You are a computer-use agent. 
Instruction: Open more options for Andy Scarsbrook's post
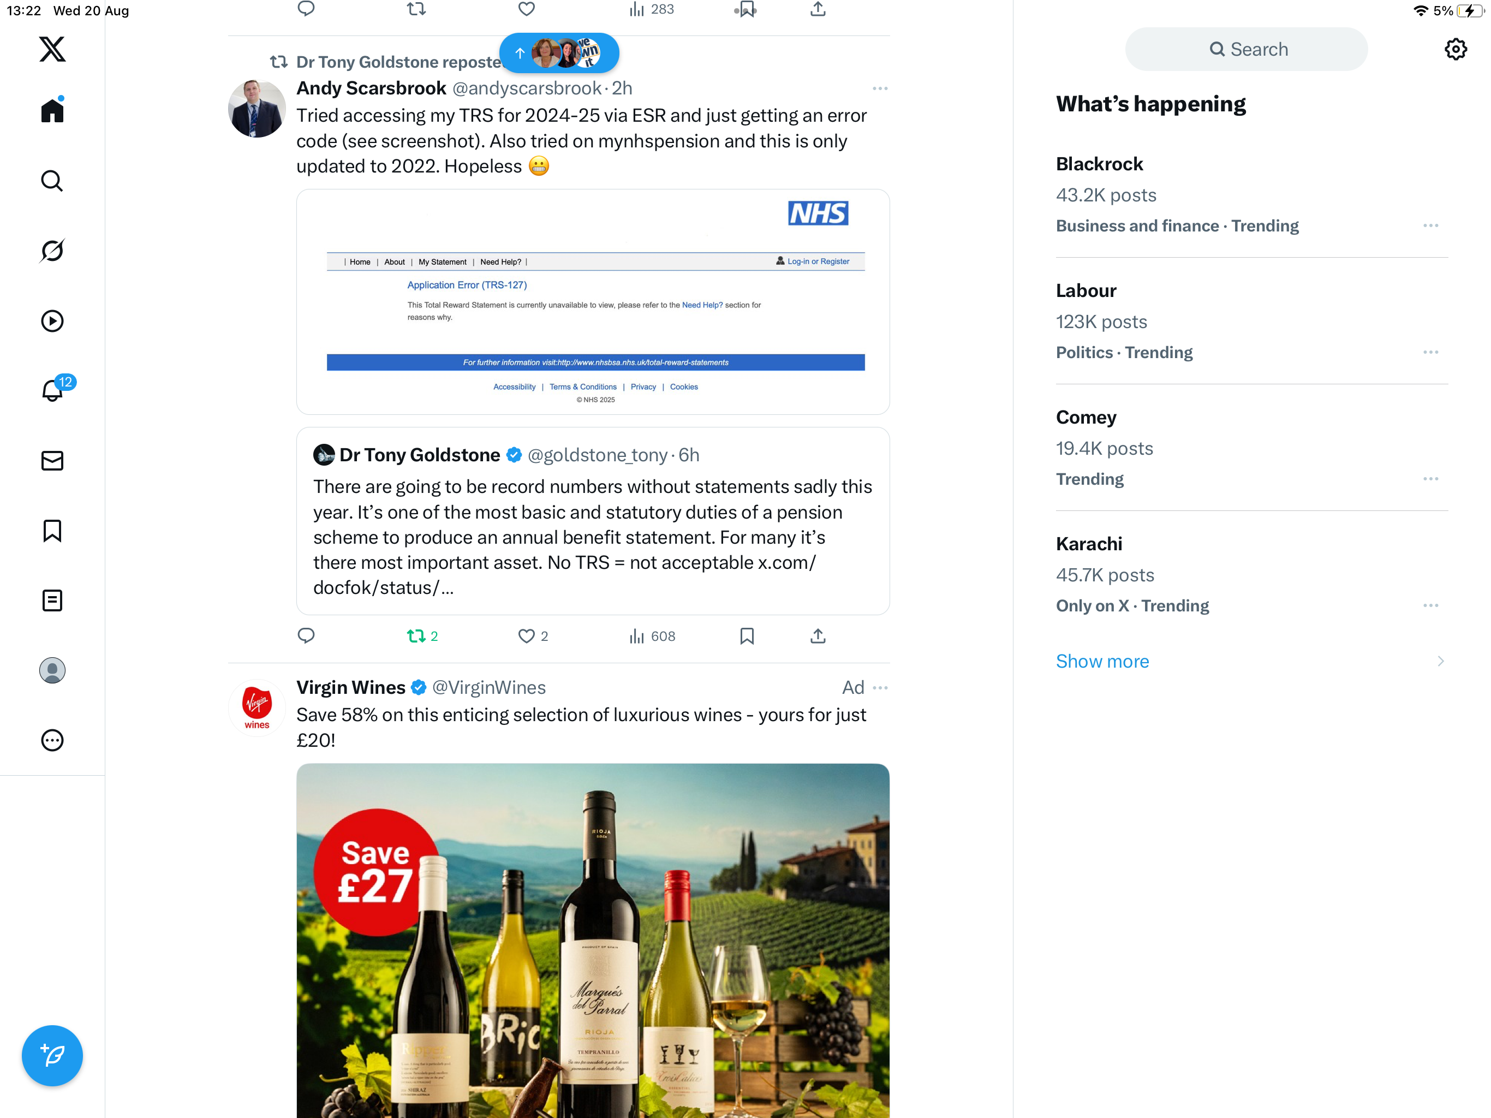tap(879, 88)
